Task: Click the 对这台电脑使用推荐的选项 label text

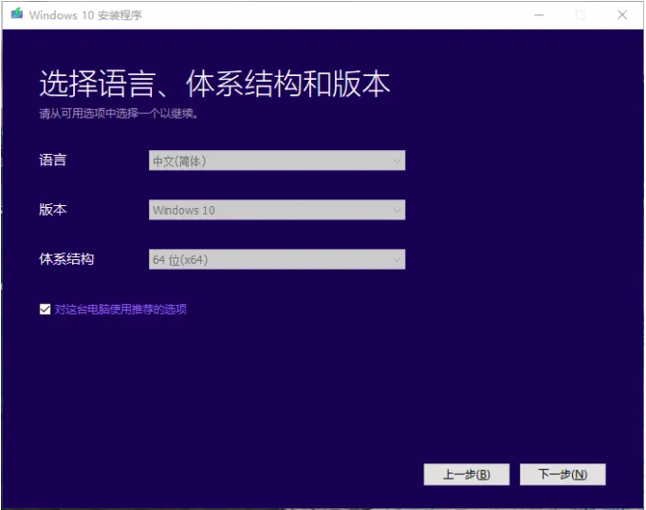Action: click(x=120, y=309)
